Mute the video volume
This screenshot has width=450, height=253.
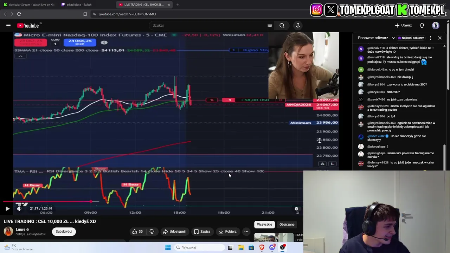coord(19,208)
